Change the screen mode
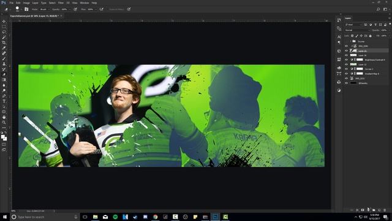 coord(4,150)
